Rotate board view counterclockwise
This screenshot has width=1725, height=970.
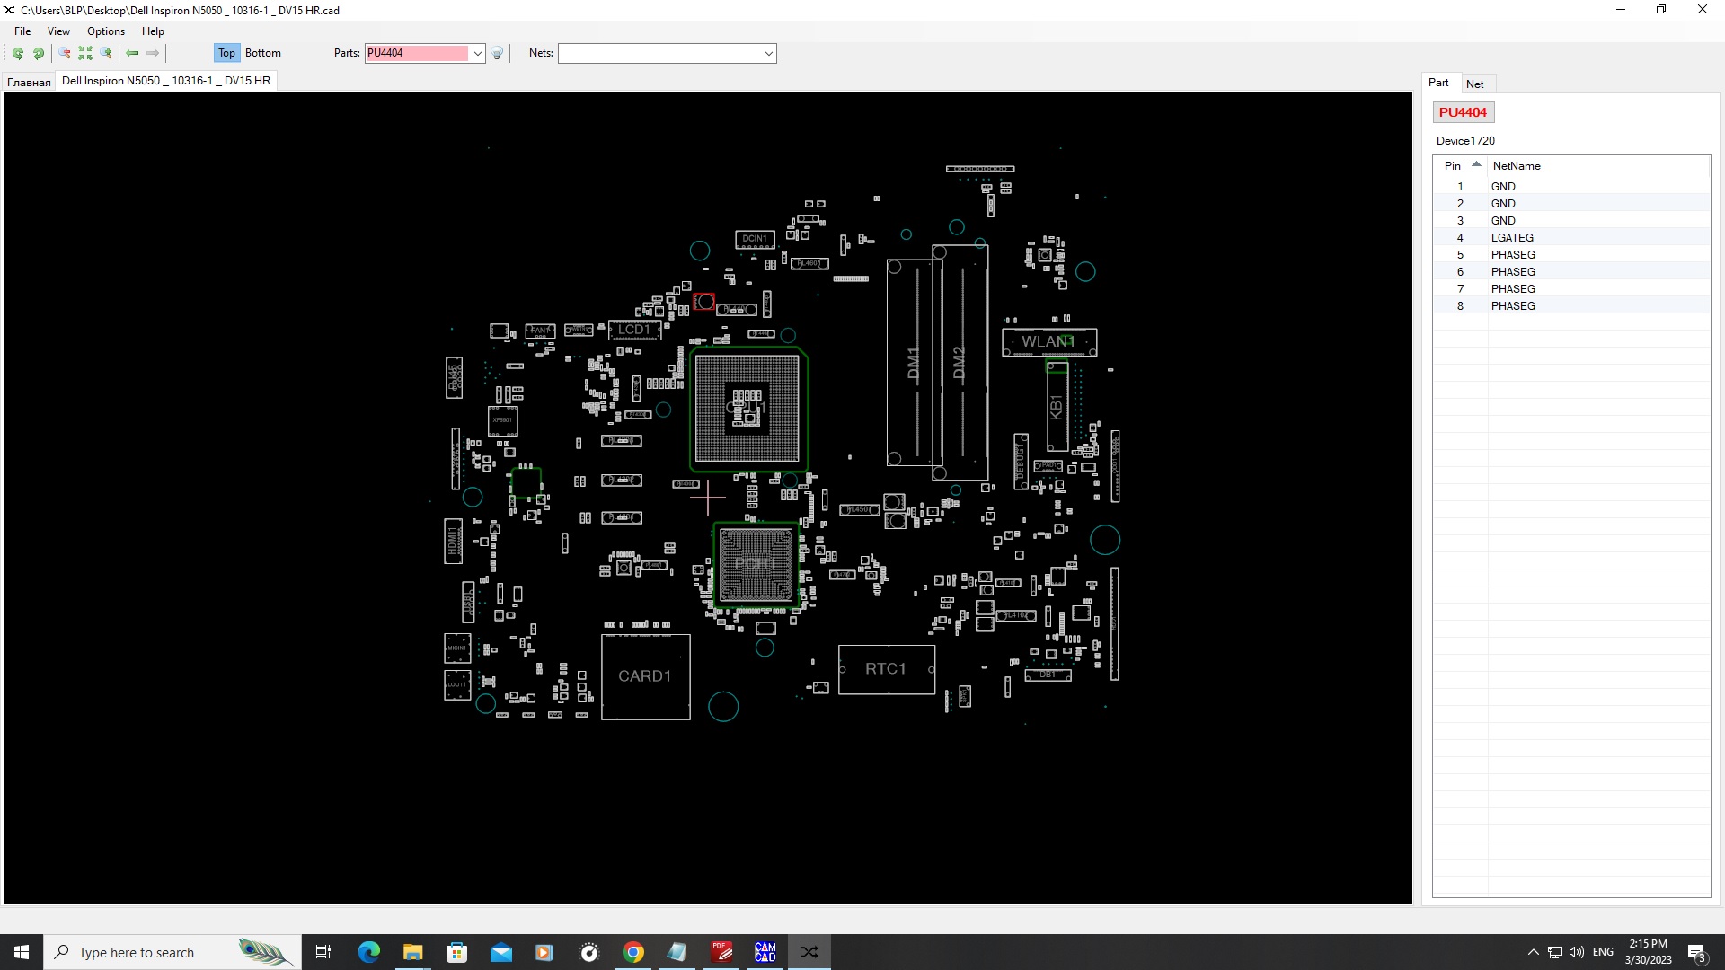tap(18, 53)
